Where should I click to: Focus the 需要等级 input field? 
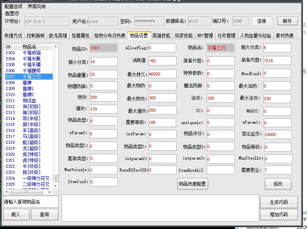coord(162,123)
